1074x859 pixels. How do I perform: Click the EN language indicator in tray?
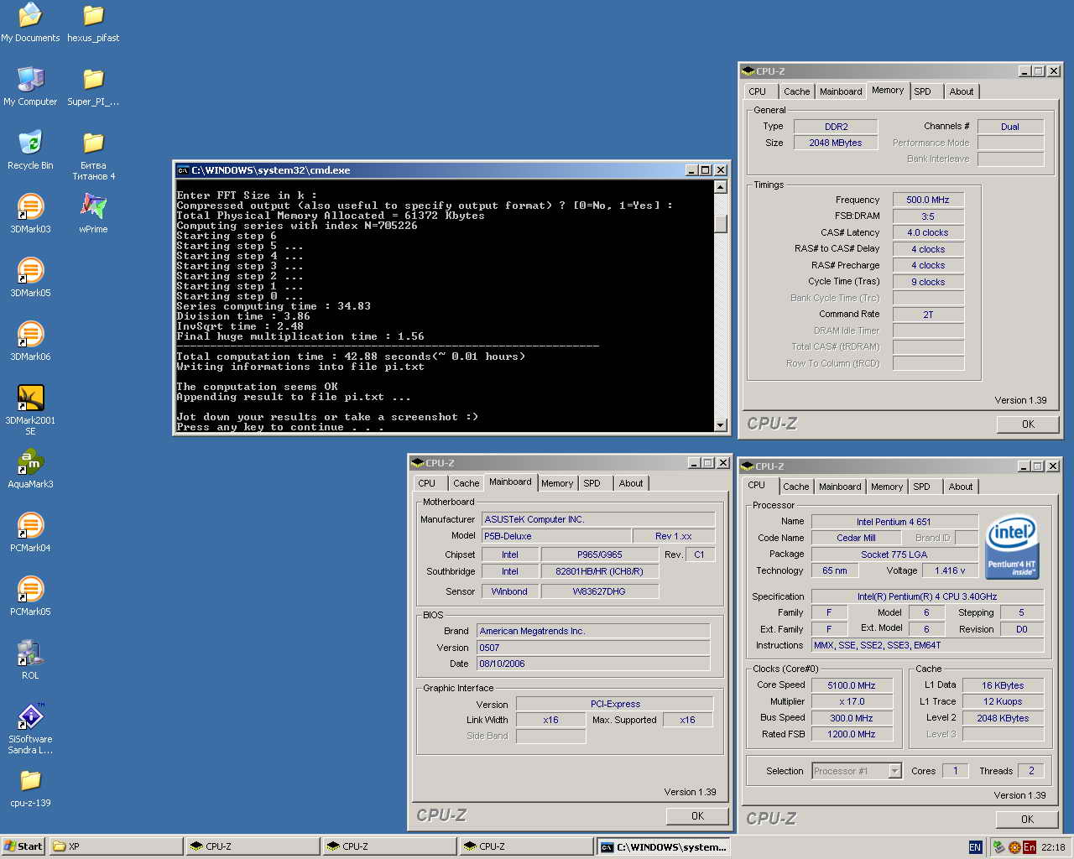click(x=975, y=847)
